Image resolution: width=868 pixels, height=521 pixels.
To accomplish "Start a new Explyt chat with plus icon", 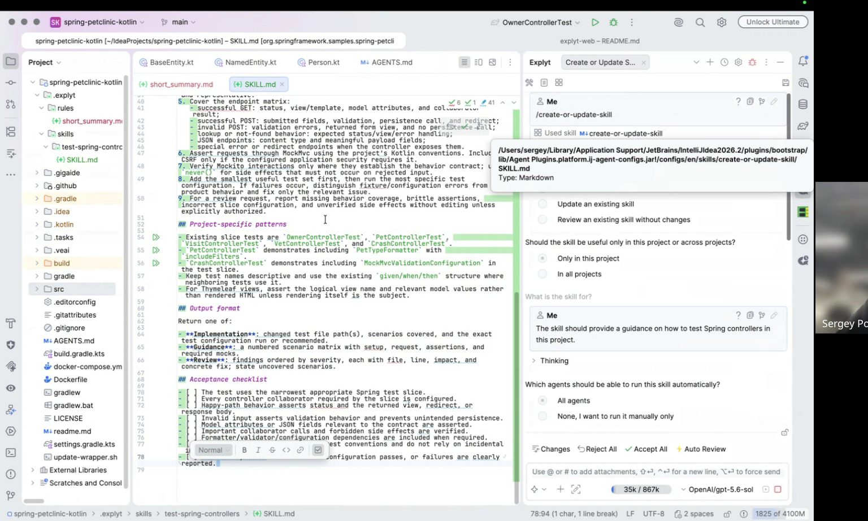I will pos(710,62).
